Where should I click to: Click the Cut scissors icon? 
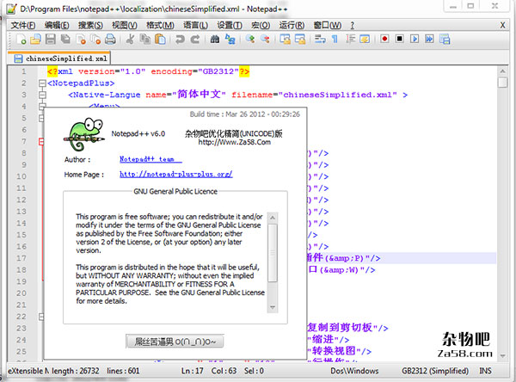[131, 40]
